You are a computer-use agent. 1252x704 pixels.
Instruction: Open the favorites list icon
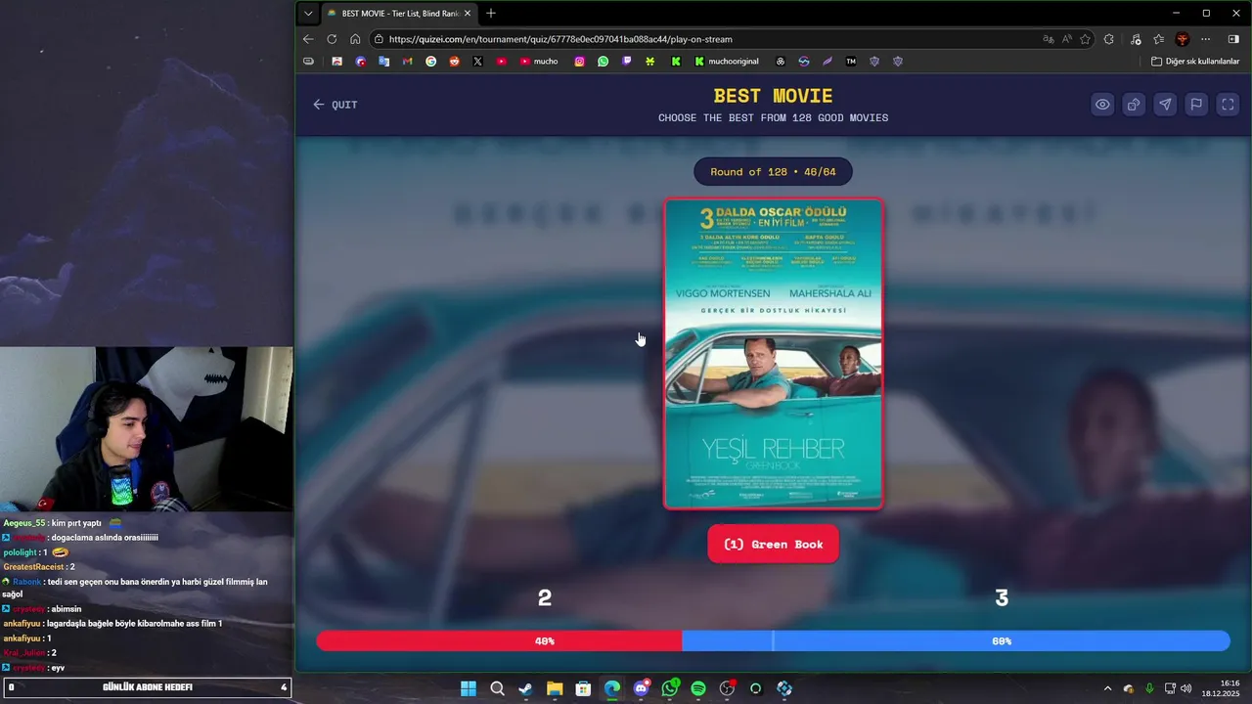(x=1159, y=39)
